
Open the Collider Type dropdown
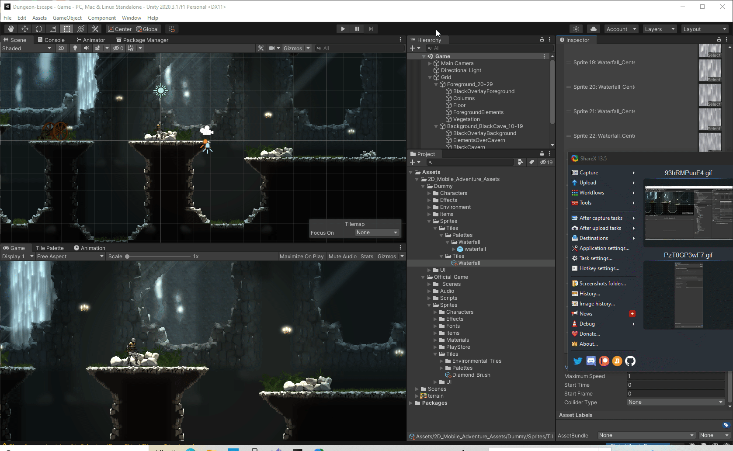click(676, 402)
